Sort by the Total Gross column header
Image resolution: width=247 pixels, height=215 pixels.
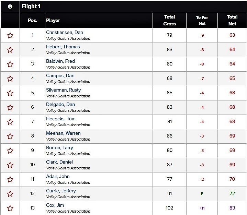click(x=169, y=21)
